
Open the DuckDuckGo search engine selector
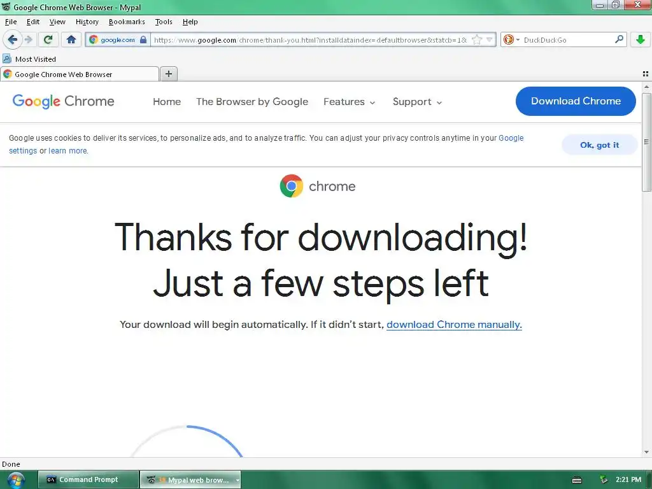tap(511, 39)
